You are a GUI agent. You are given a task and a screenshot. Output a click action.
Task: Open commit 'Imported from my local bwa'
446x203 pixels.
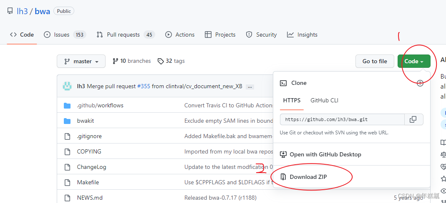pos(229,151)
